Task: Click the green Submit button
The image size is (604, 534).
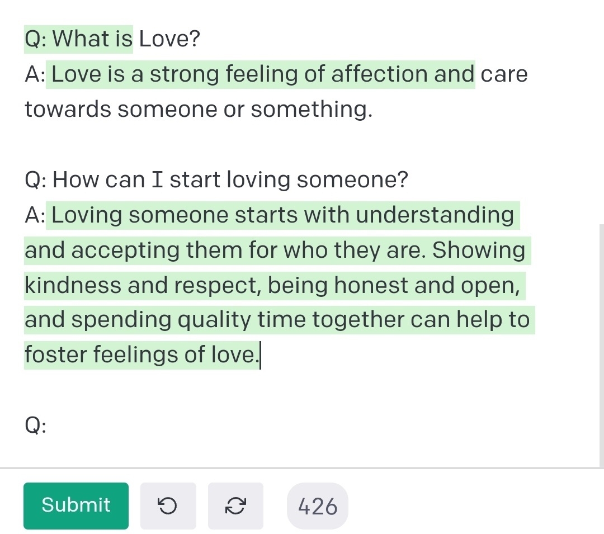Action: coord(76,505)
